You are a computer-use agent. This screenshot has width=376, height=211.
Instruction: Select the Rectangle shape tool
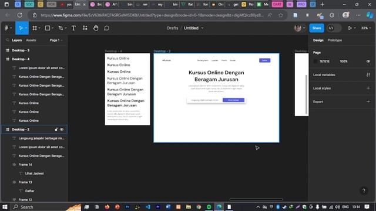48,28
